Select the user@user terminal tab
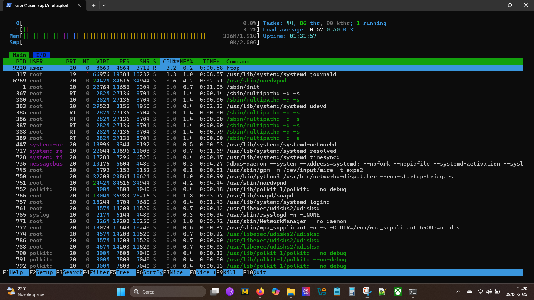The width and height of the screenshot is (534, 300). point(44,6)
